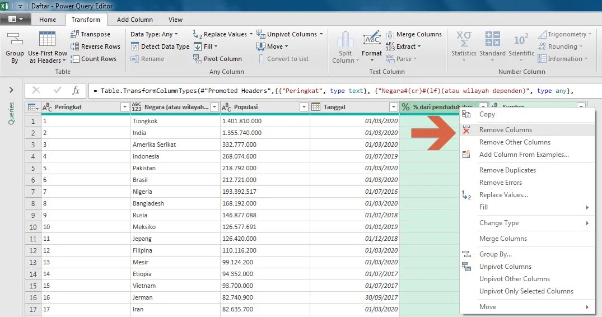The height and width of the screenshot is (317, 602).
Task: Switch to the Add Column tab
Action: pyautogui.click(x=135, y=20)
